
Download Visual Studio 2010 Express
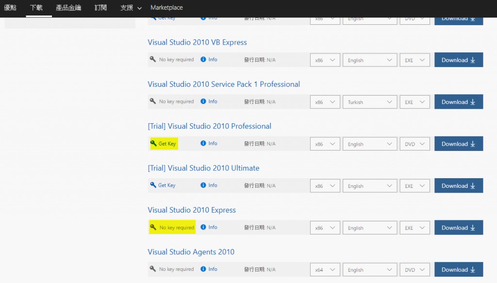(x=459, y=228)
